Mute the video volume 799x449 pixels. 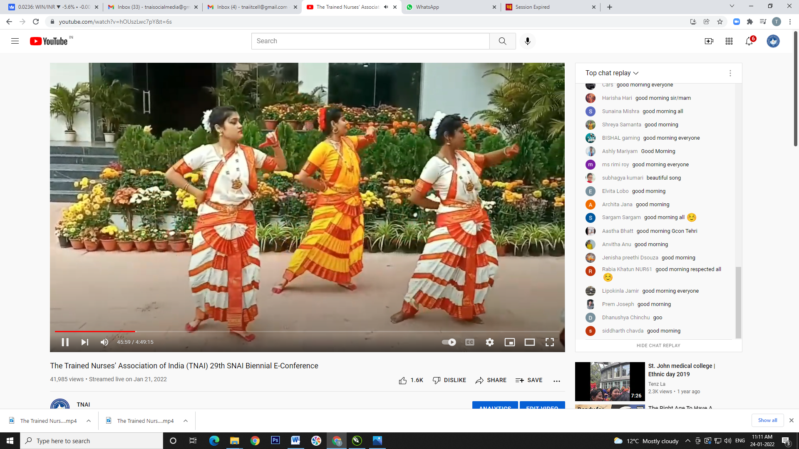point(104,342)
